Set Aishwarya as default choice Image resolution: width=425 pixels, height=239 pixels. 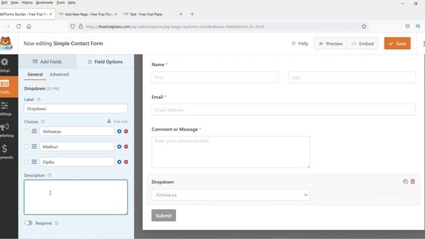(x=27, y=131)
